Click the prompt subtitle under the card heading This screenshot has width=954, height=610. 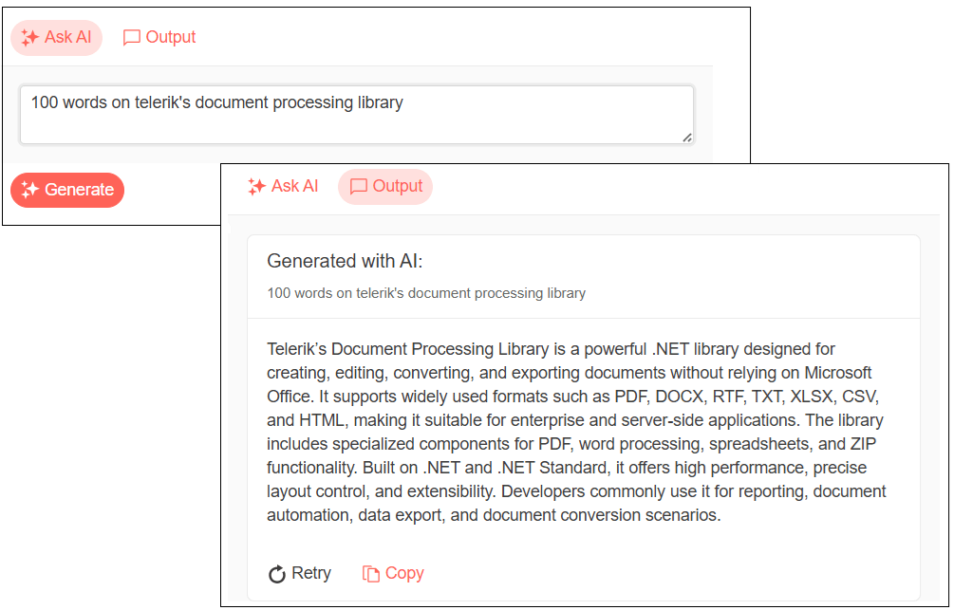tap(426, 293)
